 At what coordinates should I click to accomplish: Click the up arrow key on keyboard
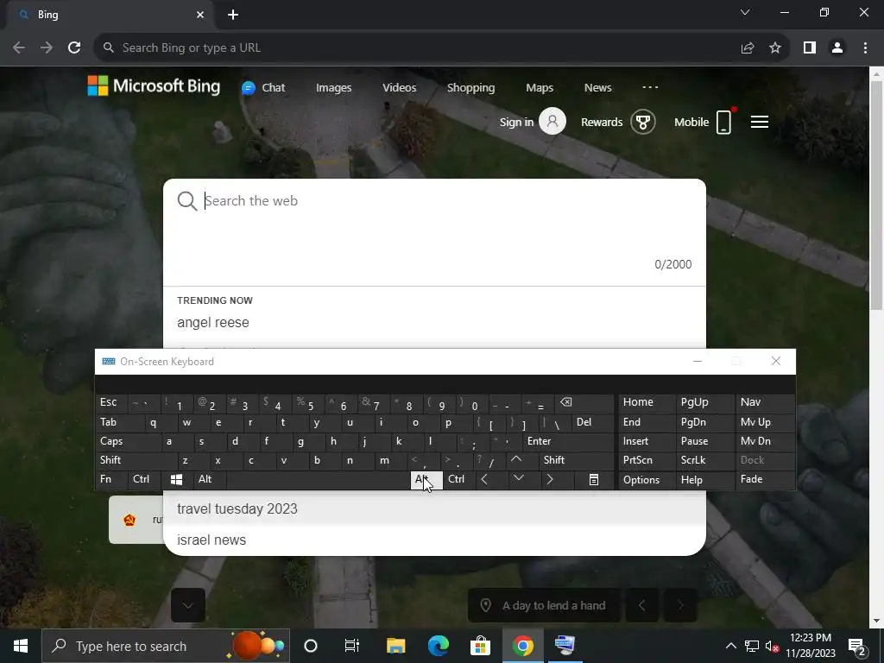tap(522, 460)
